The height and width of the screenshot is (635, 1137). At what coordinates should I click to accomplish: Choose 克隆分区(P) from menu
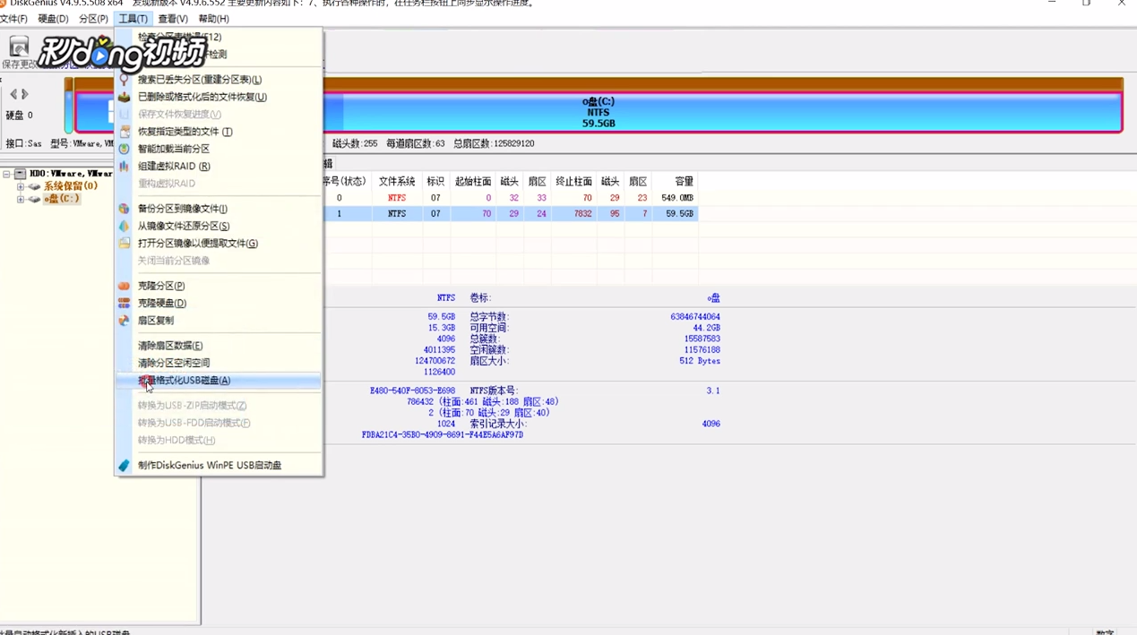pyautogui.click(x=219, y=286)
